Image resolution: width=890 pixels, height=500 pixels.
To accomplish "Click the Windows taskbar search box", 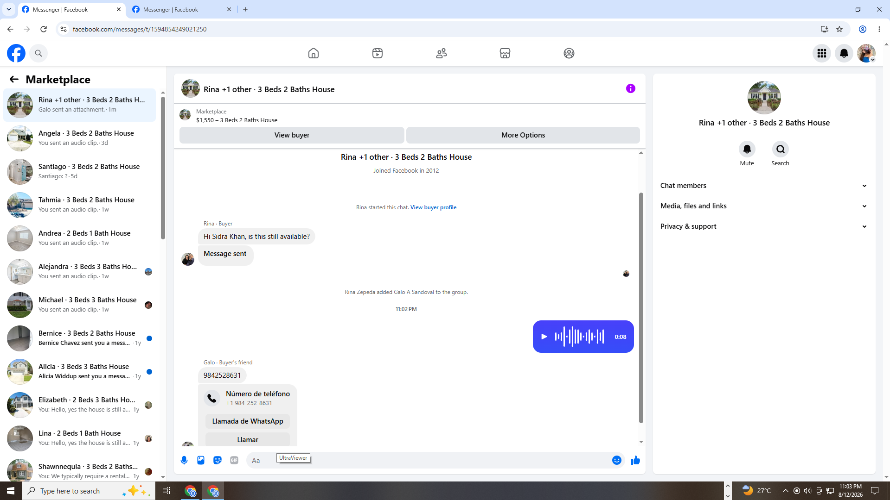I will pos(88,491).
